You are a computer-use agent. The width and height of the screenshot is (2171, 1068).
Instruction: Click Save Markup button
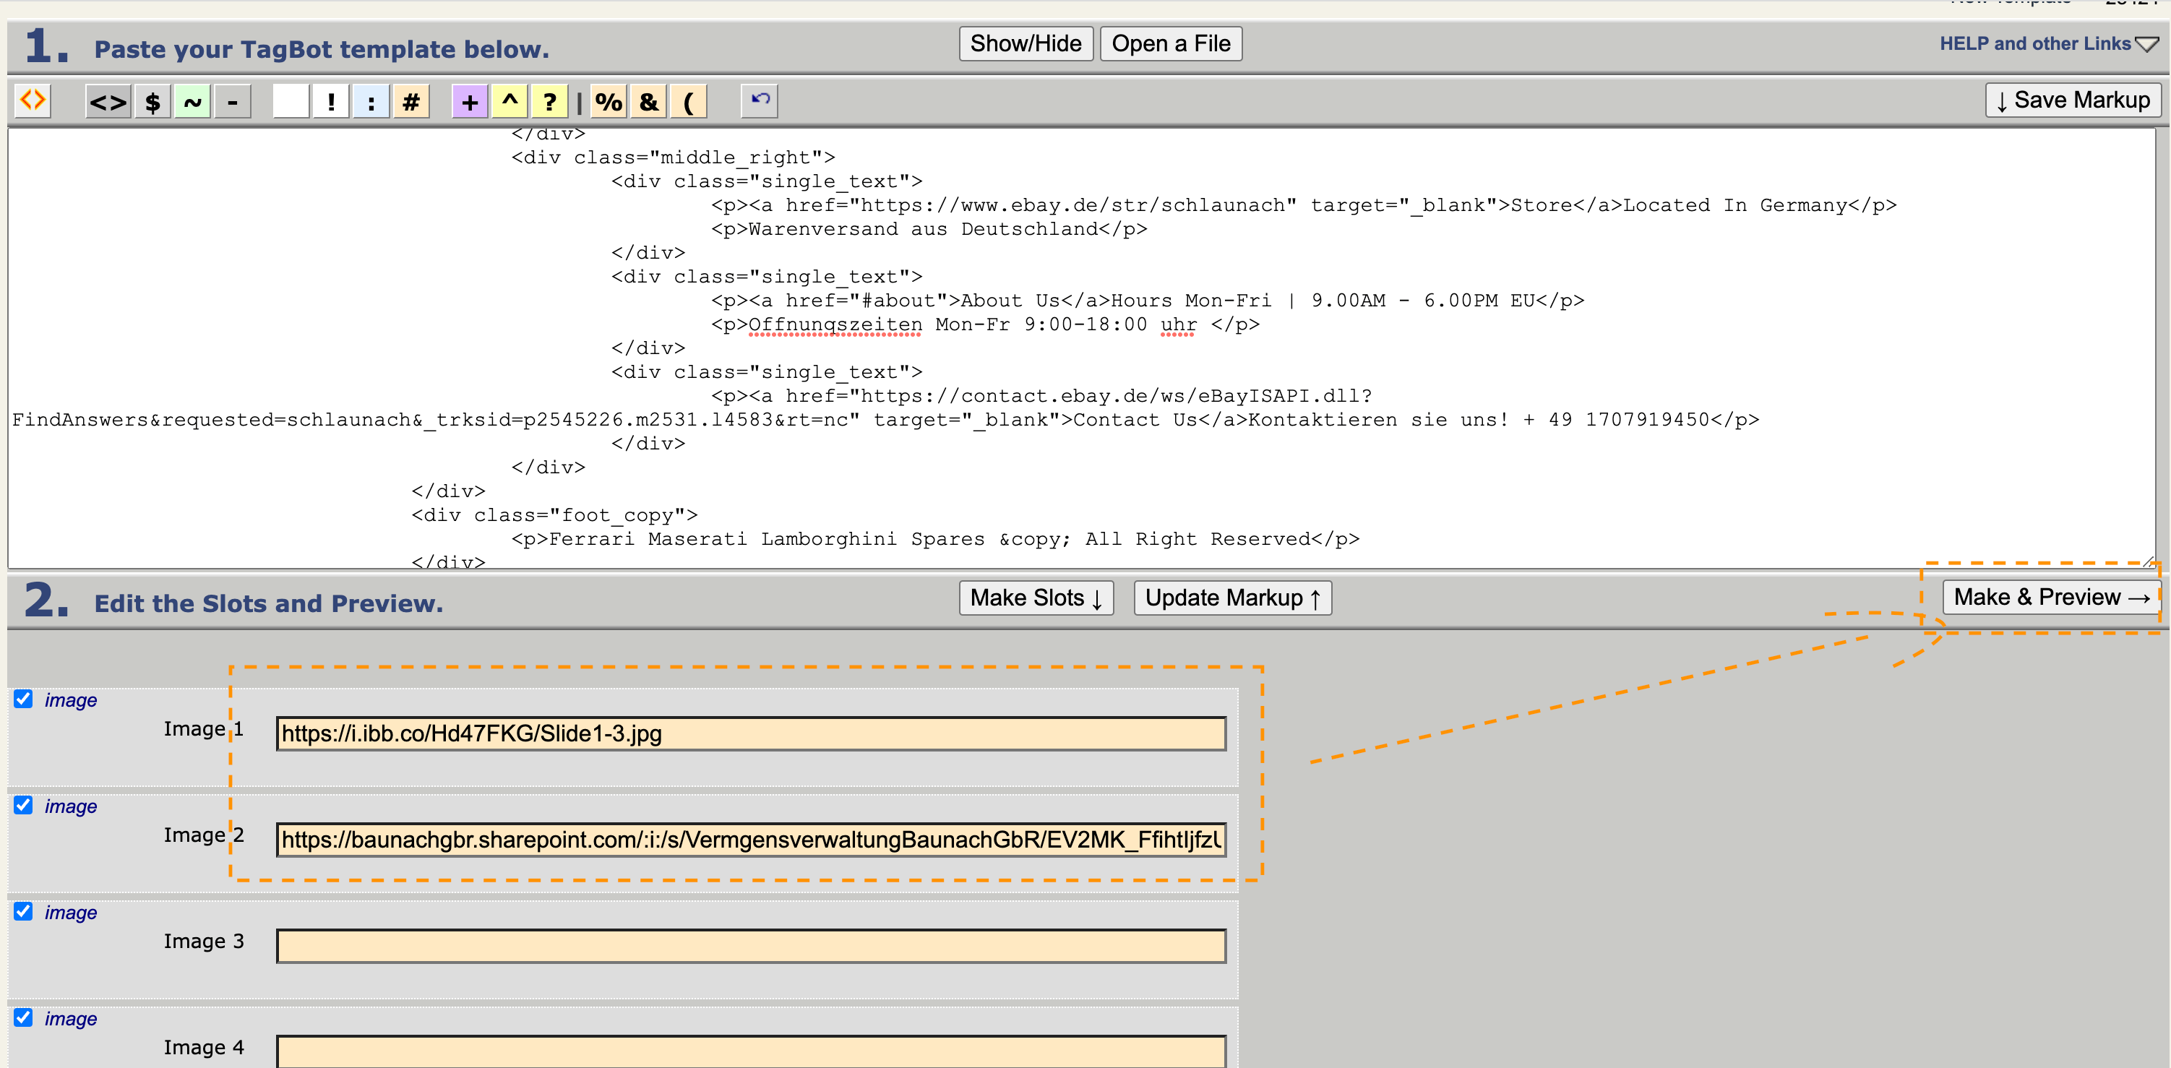[2073, 100]
